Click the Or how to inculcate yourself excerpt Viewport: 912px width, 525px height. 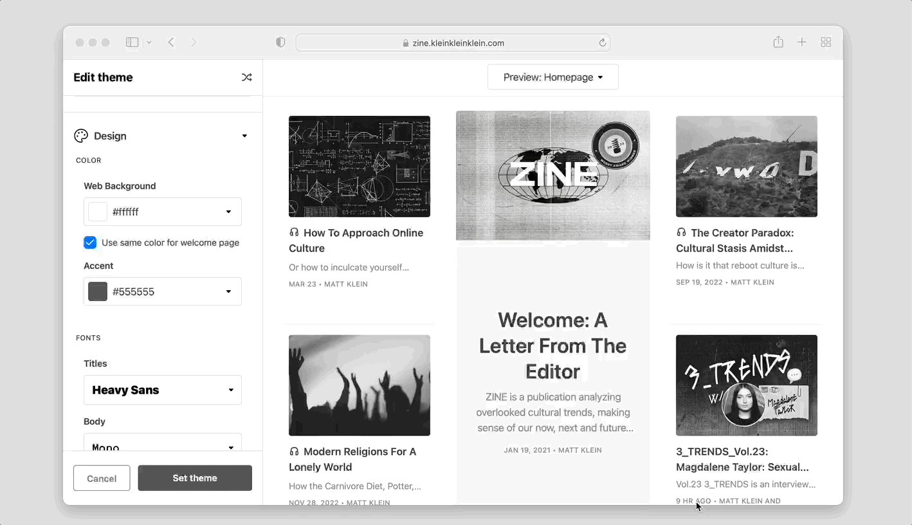point(349,267)
